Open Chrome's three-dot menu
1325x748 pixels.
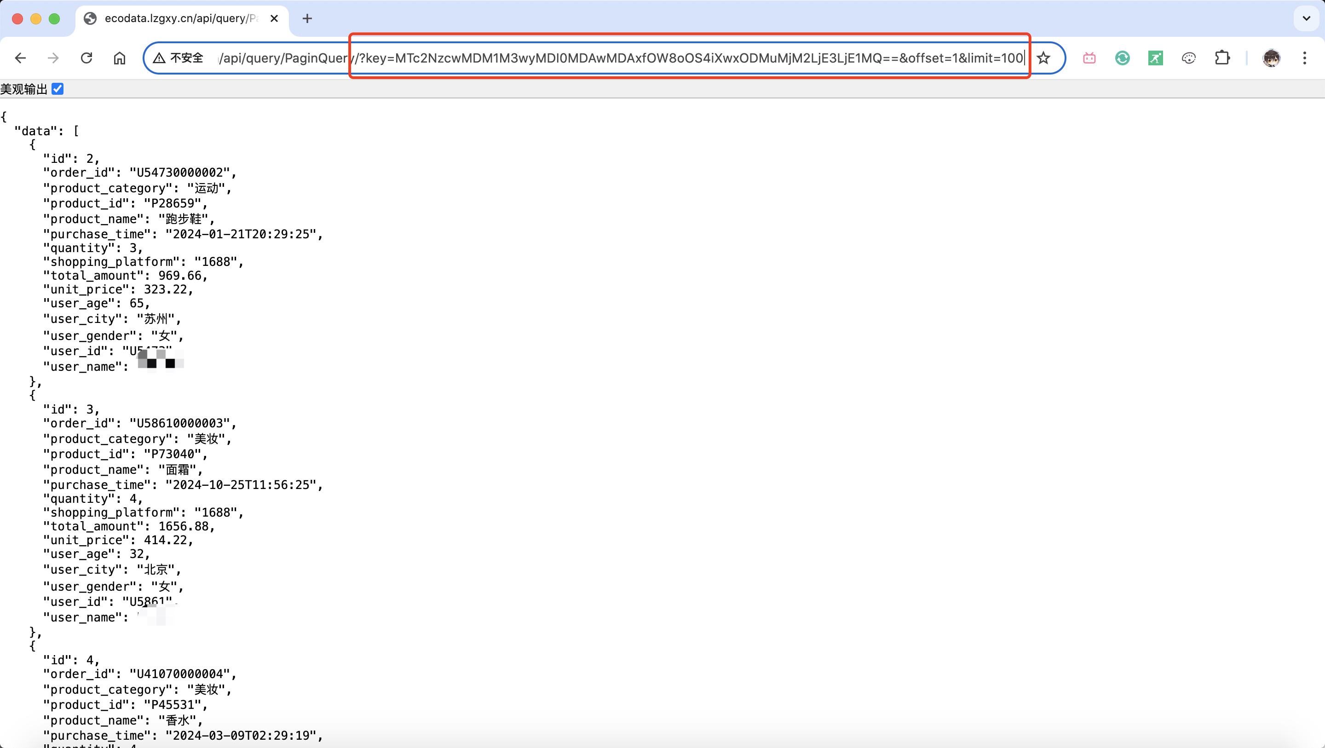[1304, 58]
